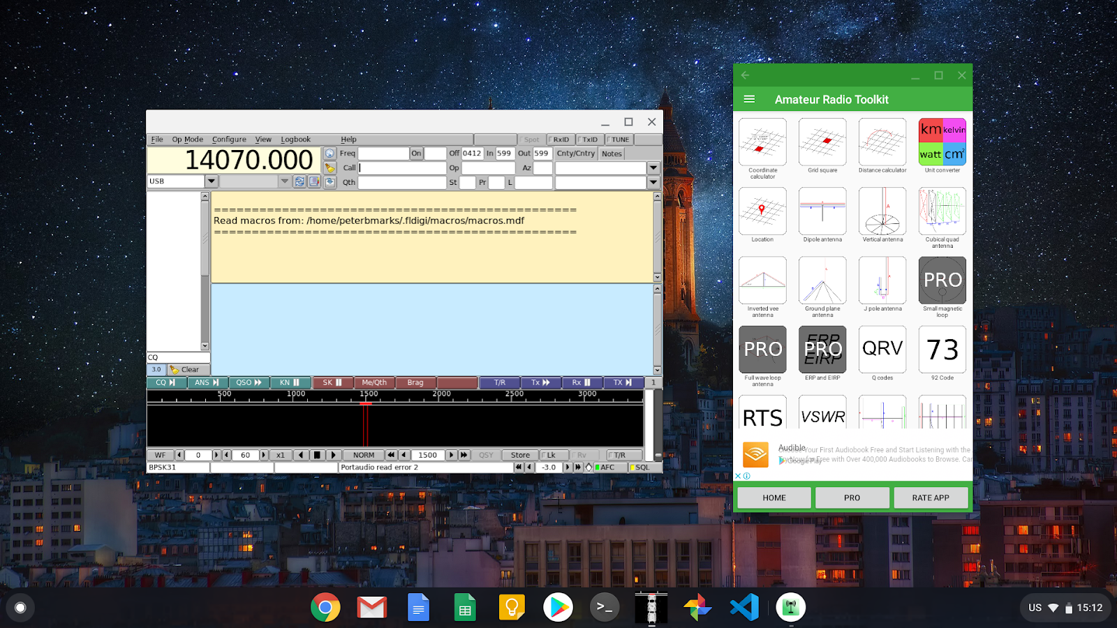Viewport: 1117px width, 628px height.
Task: Enable the TUNE checkbox
Action: (618, 139)
